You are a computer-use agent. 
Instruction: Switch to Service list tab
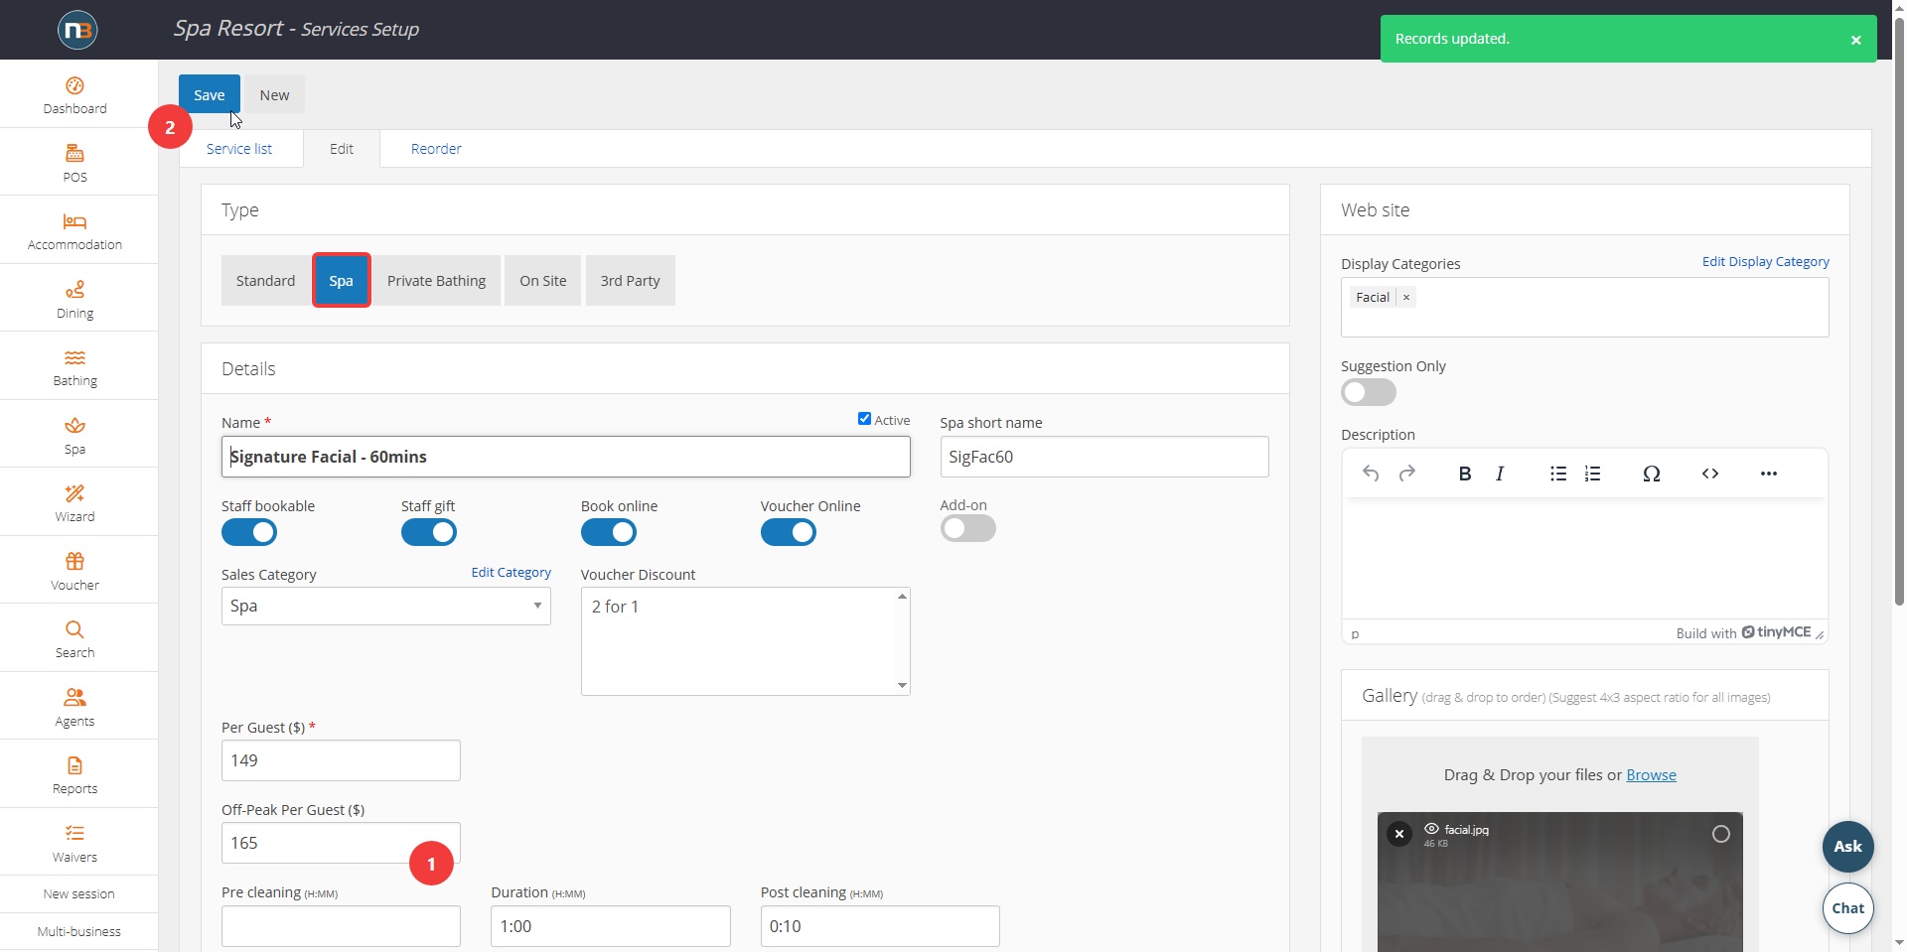(239, 149)
